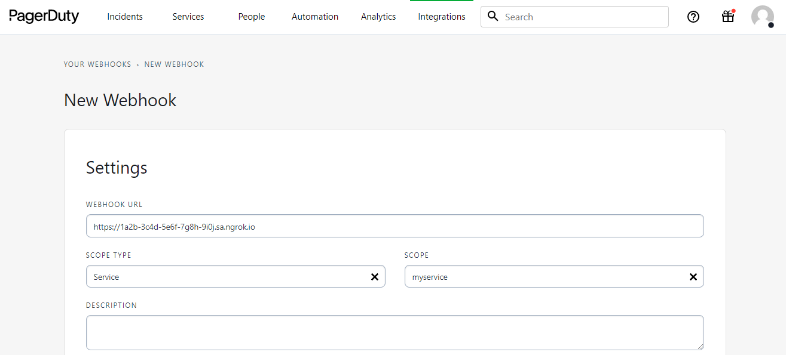
Task: Navigate to the People section
Action: point(251,17)
